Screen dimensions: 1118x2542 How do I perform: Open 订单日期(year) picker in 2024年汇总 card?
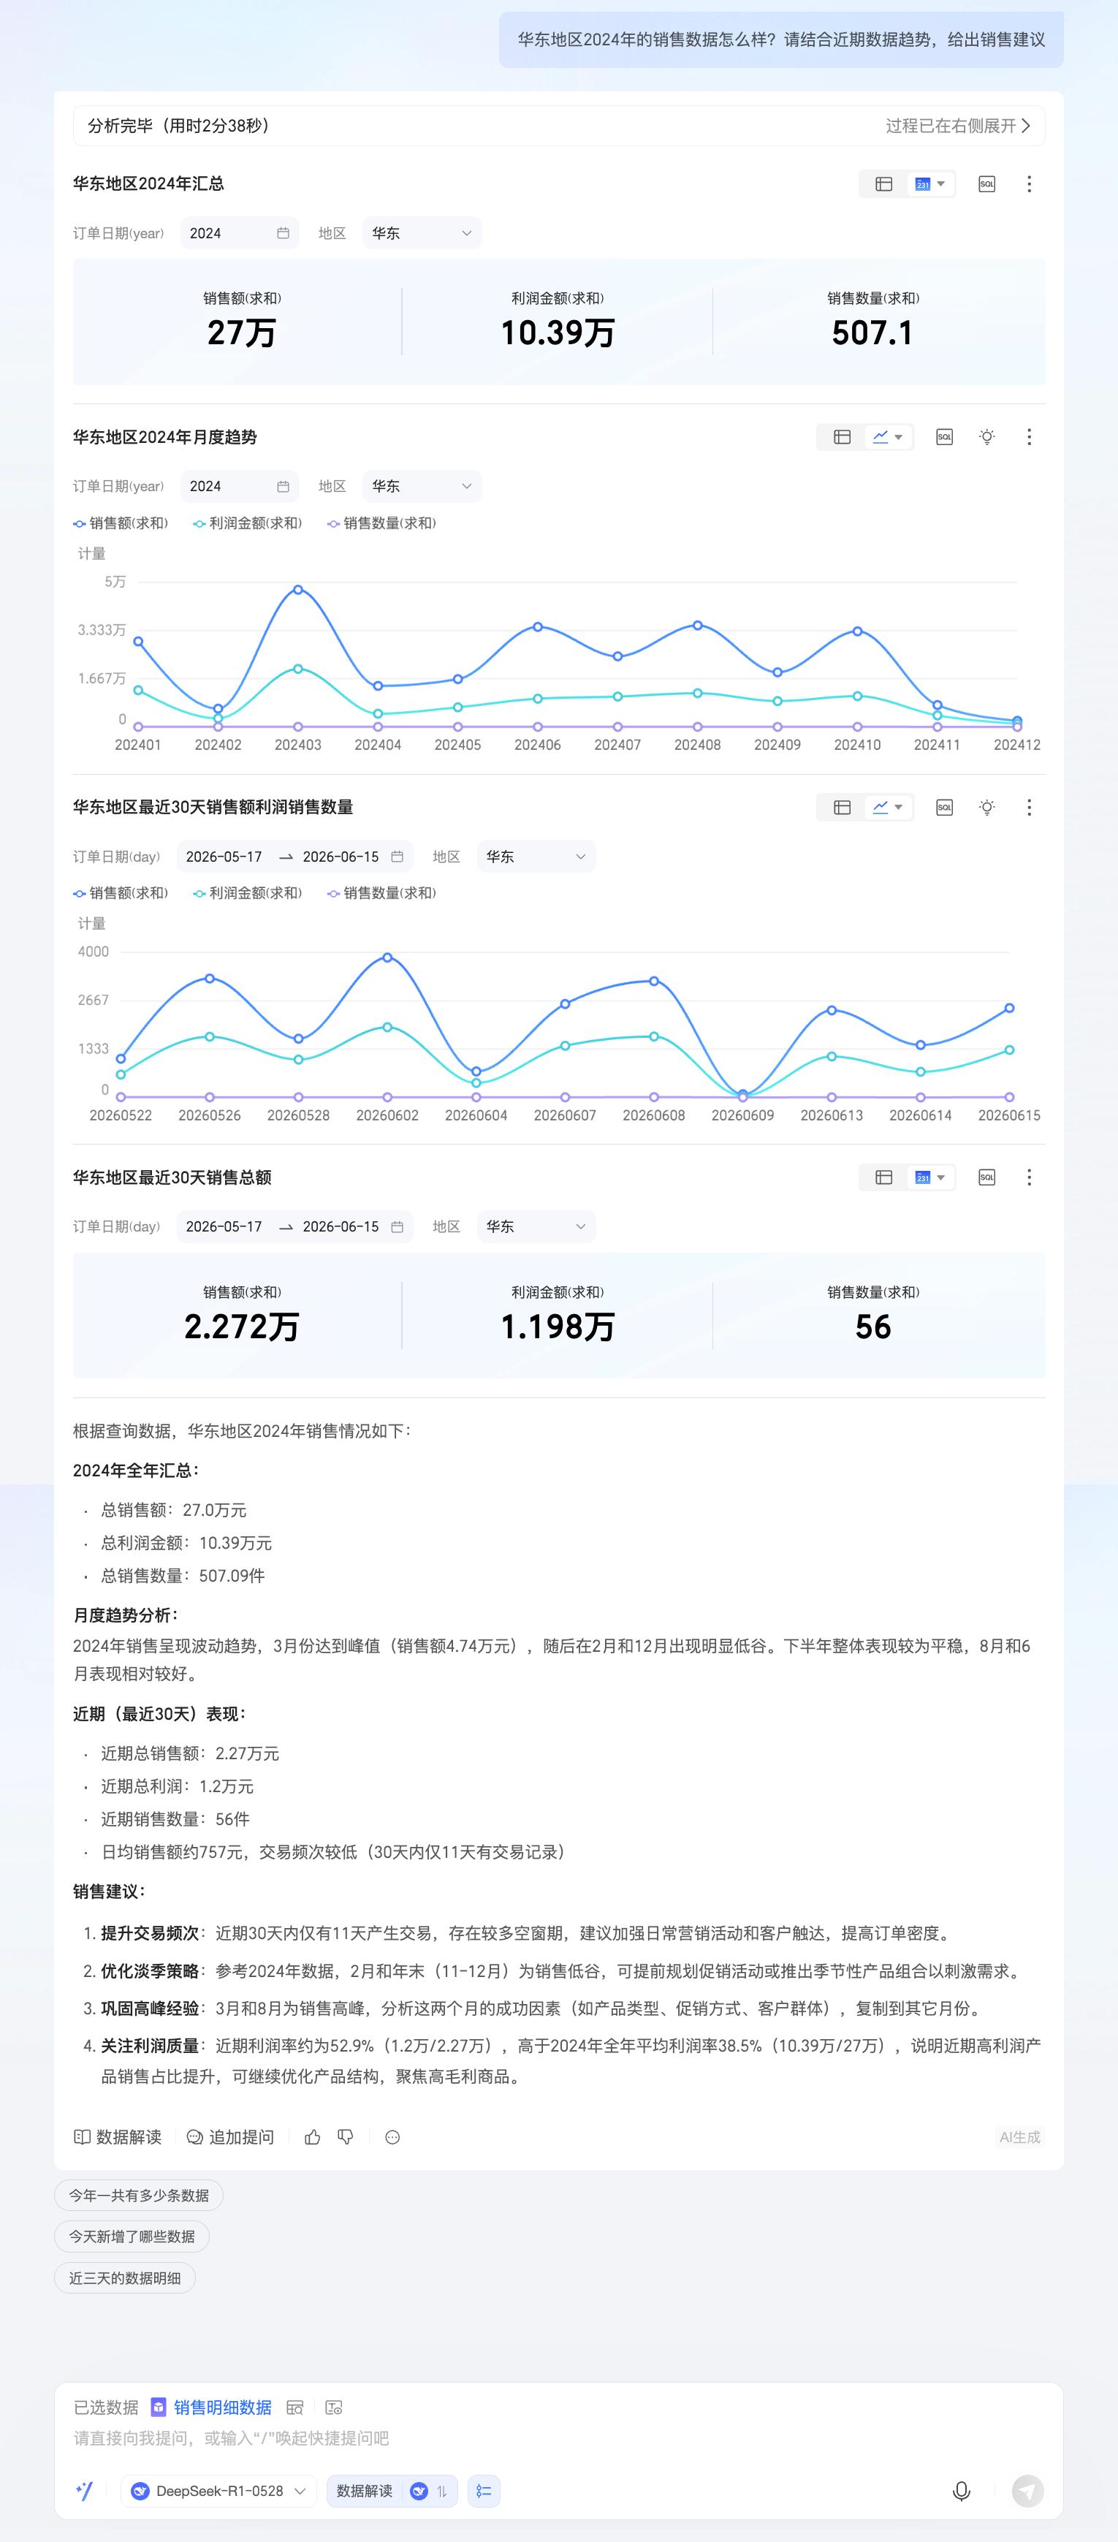point(240,233)
